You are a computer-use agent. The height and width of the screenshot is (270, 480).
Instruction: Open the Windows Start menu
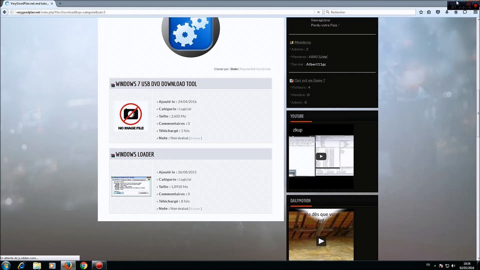pyautogui.click(x=6, y=265)
